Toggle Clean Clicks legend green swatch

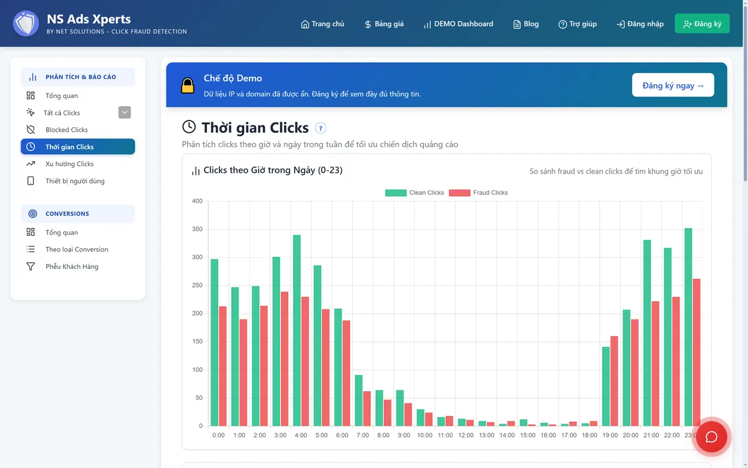(396, 193)
